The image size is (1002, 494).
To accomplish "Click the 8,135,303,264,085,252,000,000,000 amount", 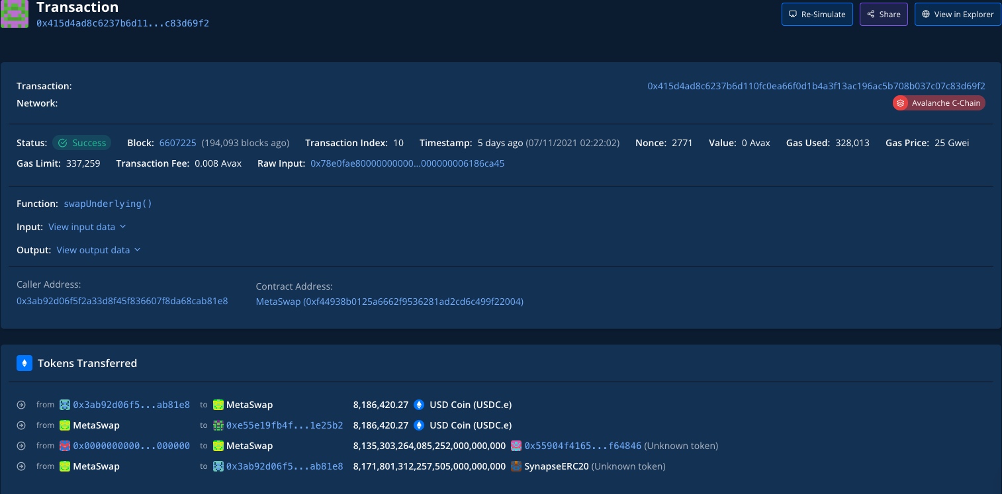I will (x=430, y=446).
